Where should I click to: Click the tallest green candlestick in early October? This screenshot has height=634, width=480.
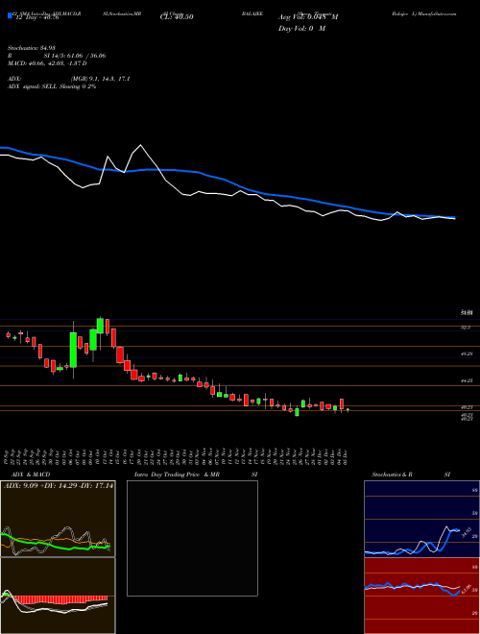[73, 350]
